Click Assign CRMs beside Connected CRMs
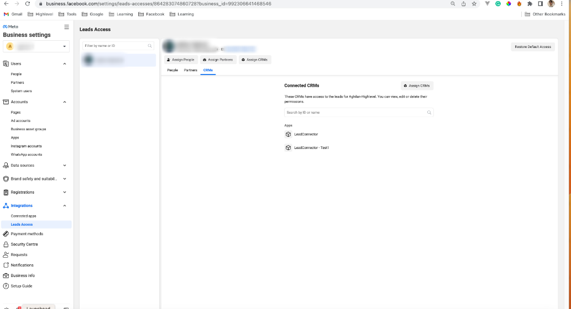The height and width of the screenshot is (309, 571). pos(417,86)
